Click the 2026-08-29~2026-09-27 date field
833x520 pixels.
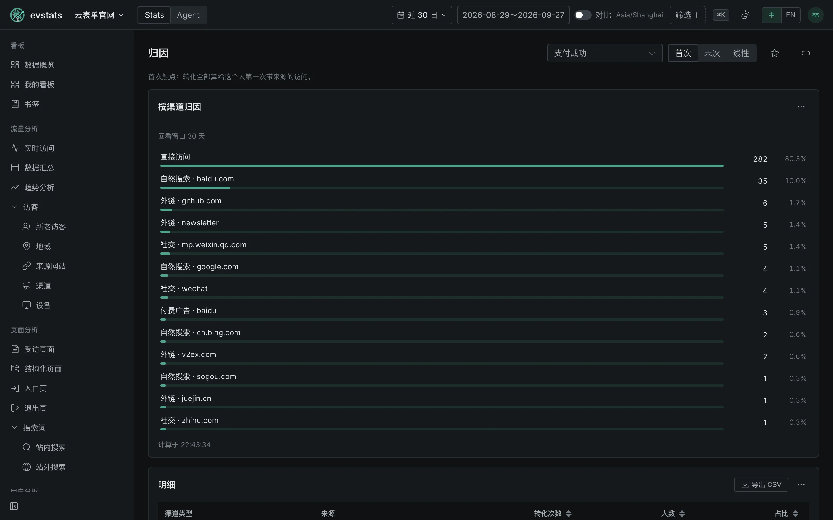[x=513, y=15]
